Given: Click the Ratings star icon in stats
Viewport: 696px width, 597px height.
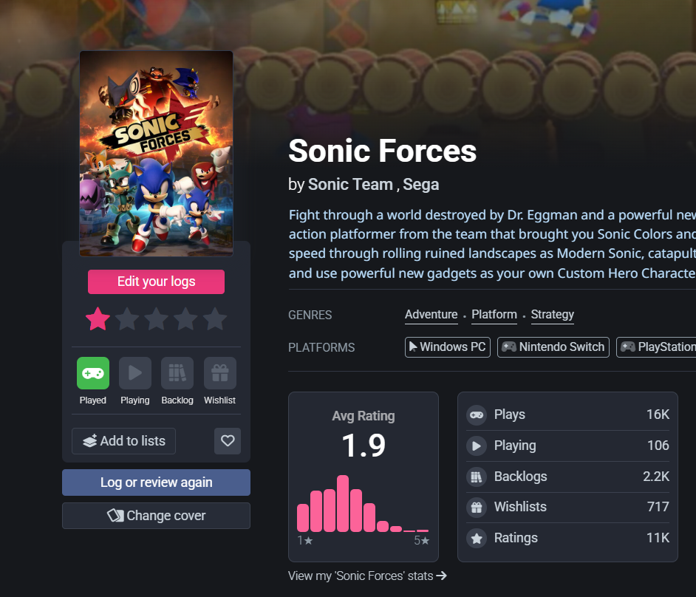Looking at the screenshot, I should (x=477, y=539).
